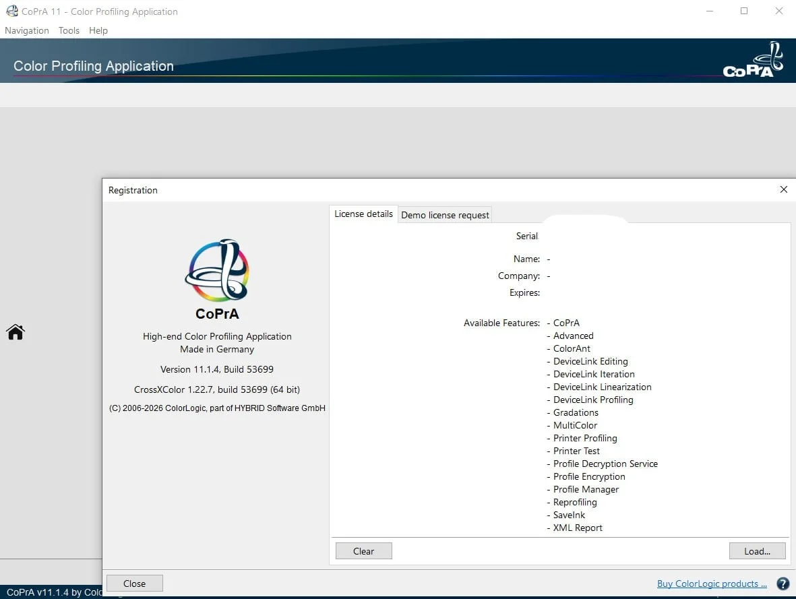796x599 pixels.
Task: Close the CoPrA application window
Action: point(778,11)
